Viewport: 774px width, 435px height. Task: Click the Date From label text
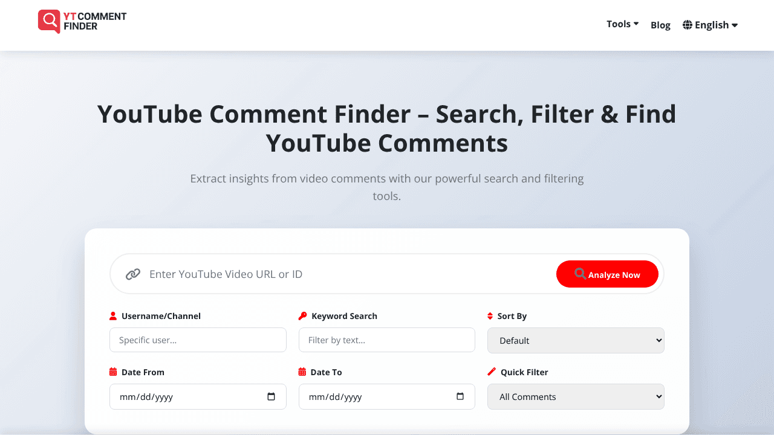coord(143,372)
